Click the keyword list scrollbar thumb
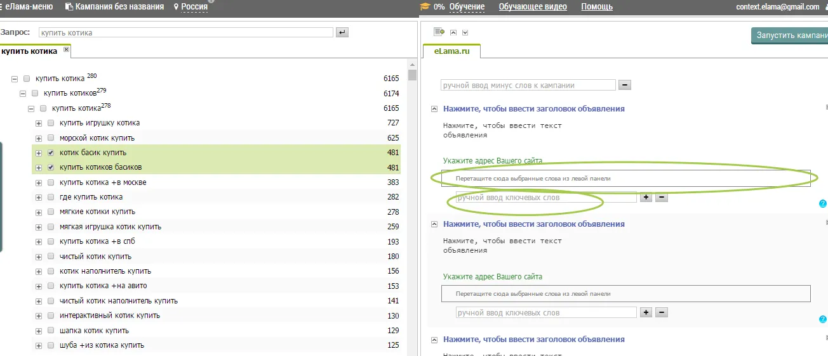828x356 pixels. [x=413, y=75]
